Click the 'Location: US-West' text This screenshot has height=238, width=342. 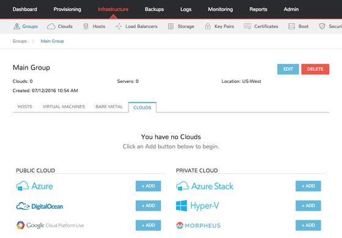click(x=241, y=81)
